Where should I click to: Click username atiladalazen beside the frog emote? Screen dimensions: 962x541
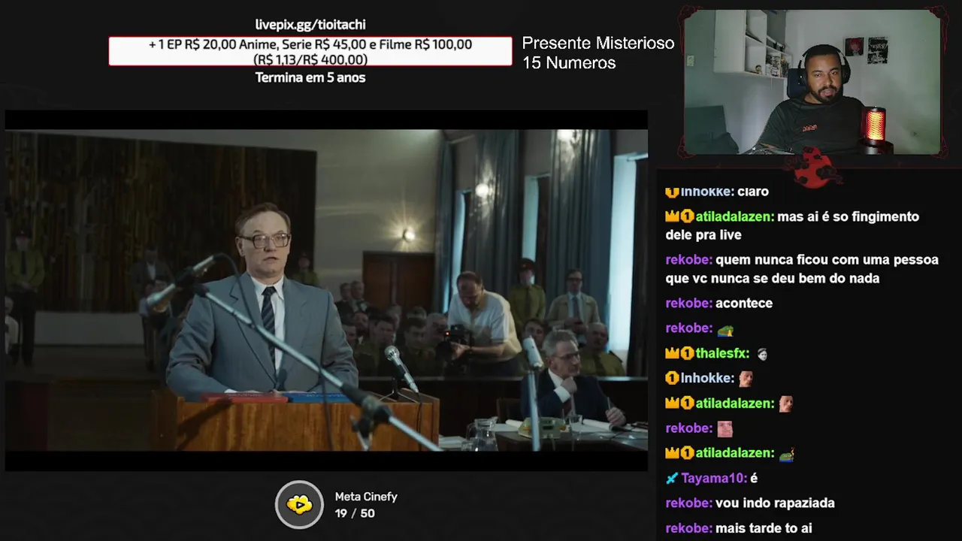(x=735, y=453)
